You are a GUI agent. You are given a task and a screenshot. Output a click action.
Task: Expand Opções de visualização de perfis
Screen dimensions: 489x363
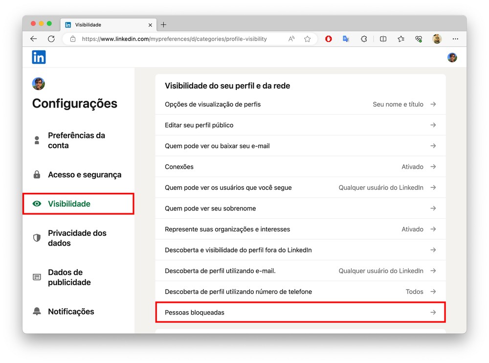(300, 104)
